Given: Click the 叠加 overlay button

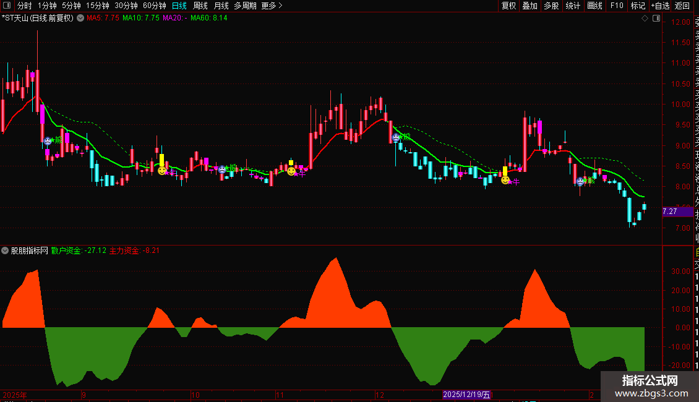Looking at the screenshot, I should click(x=530, y=6).
